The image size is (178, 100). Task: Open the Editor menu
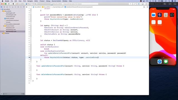[36, 1]
